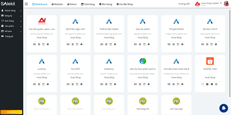Viewport: 231px width, 115px height.
Task: Open the Hướng dẫn link
Action: tap(184, 4)
